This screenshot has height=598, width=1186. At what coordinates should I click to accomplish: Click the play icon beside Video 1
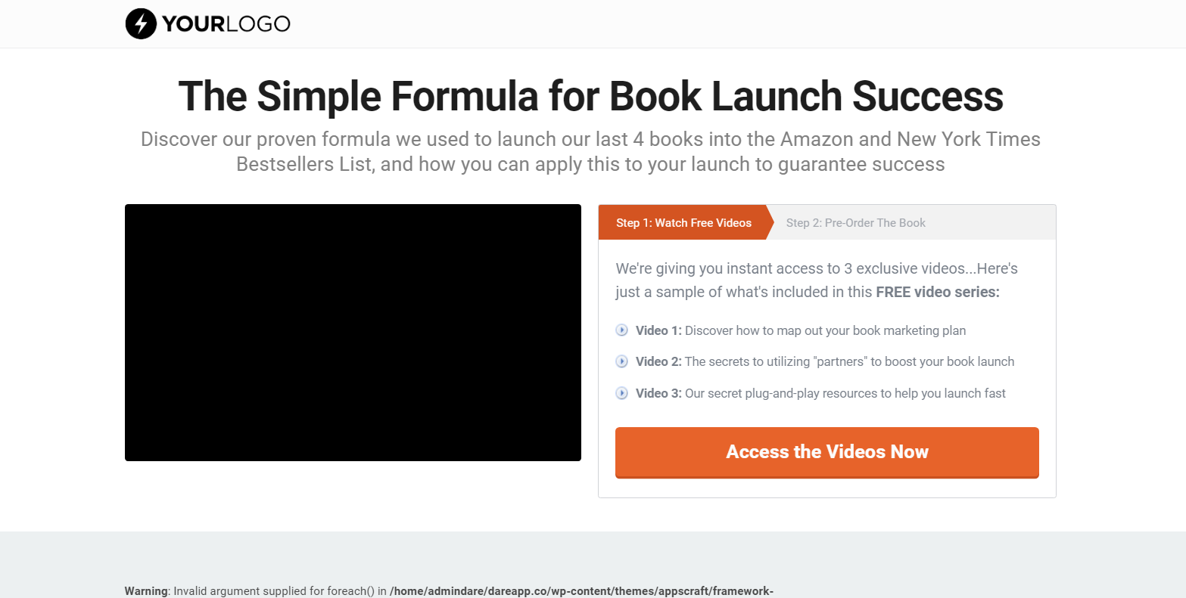pyautogui.click(x=622, y=330)
